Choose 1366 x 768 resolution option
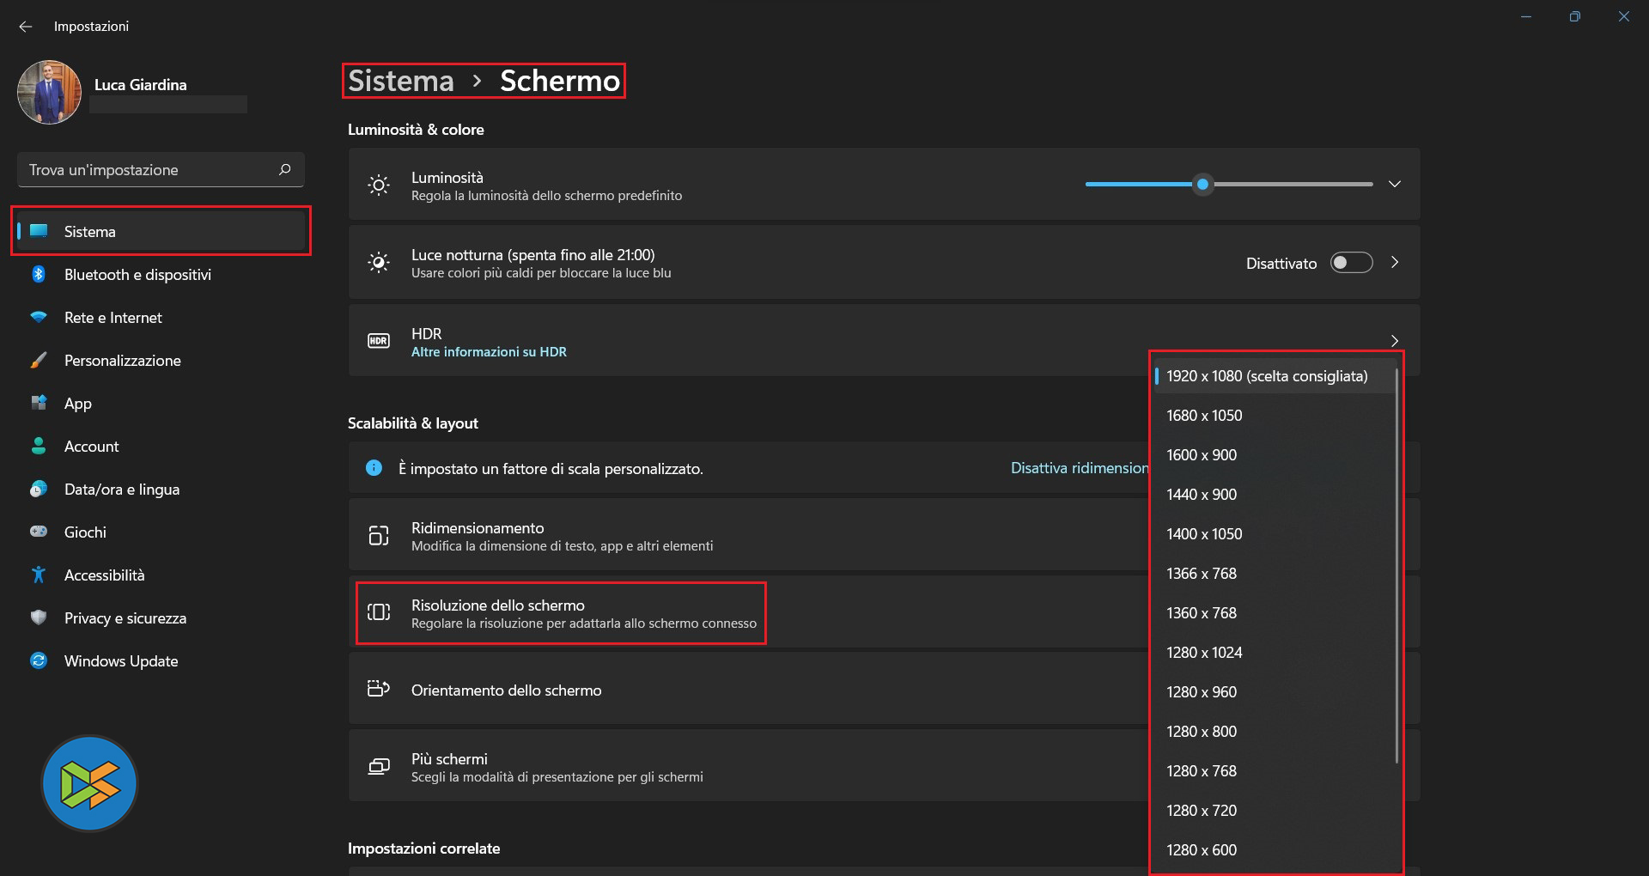1649x876 pixels. pyautogui.click(x=1202, y=574)
